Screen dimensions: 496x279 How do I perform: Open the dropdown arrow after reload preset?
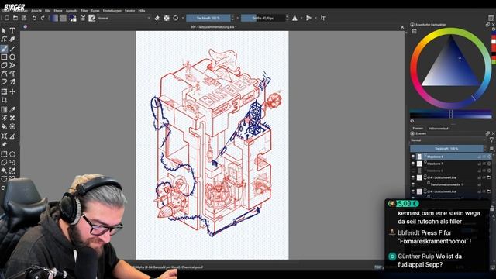tap(183, 18)
